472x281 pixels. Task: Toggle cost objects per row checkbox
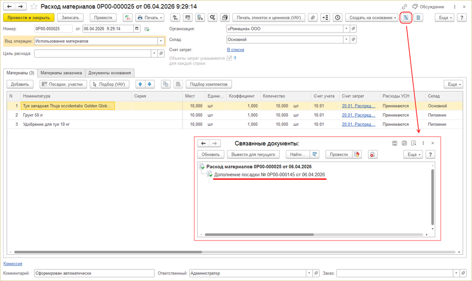coord(229,58)
